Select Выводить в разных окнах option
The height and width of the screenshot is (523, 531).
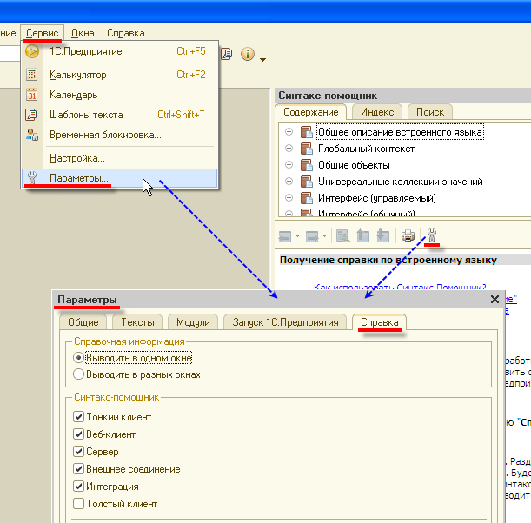136,374
